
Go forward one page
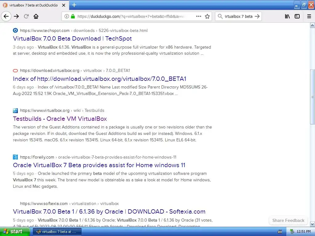tap(16, 16)
